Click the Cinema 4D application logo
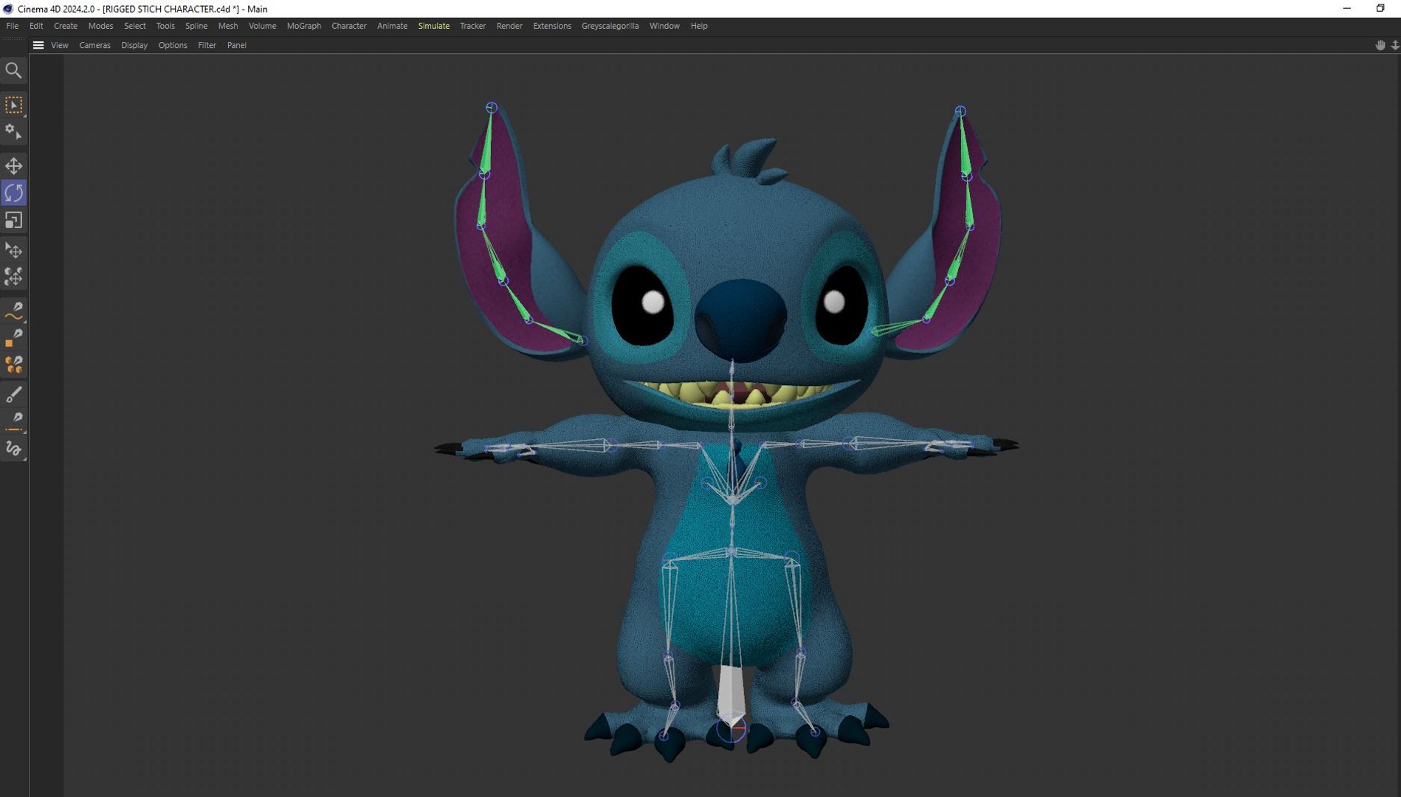The height and width of the screenshot is (797, 1401). pos(8,9)
